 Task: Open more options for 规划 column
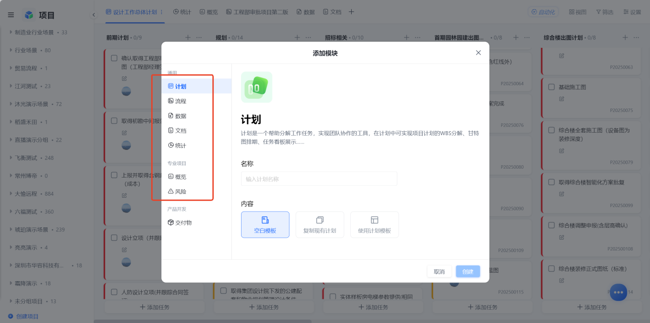[308, 37]
